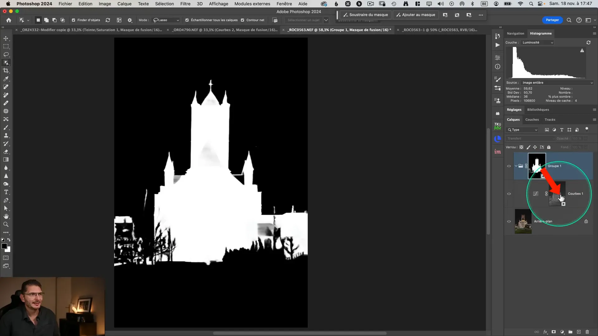Open the TK9 MM panel icon

pos(497,126)
